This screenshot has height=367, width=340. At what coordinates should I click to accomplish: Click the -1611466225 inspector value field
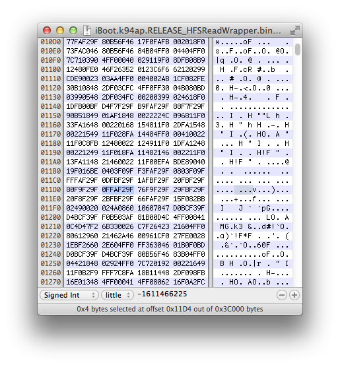click(162, 294)
